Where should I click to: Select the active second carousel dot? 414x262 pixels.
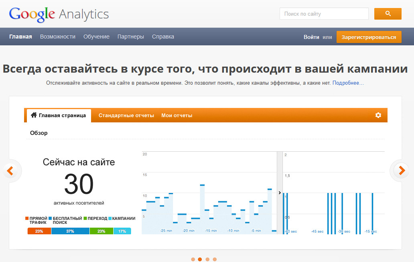[200, 259]
